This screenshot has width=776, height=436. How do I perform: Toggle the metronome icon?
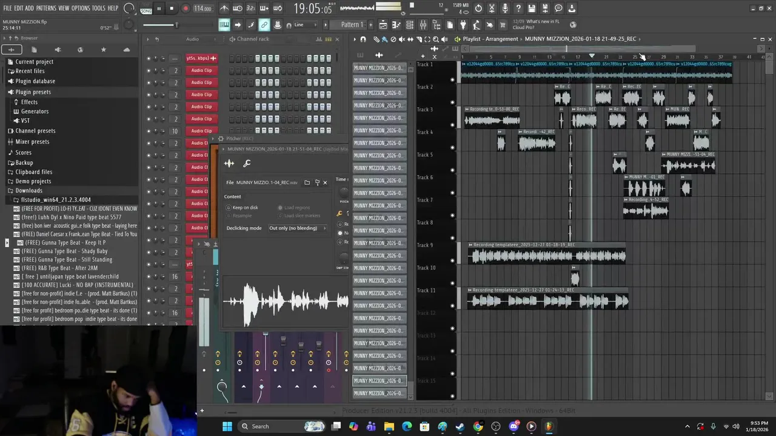click(224, 8)
